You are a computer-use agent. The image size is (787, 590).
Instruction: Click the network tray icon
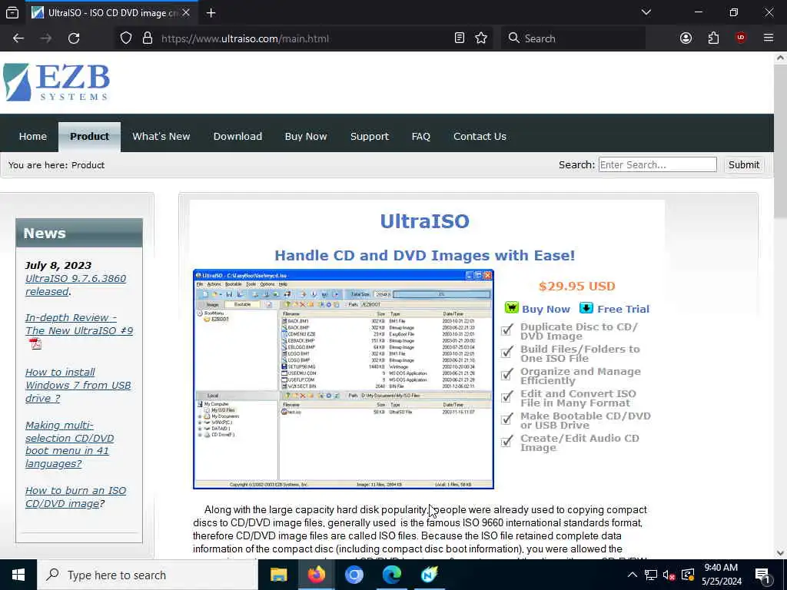click(650, 575)
